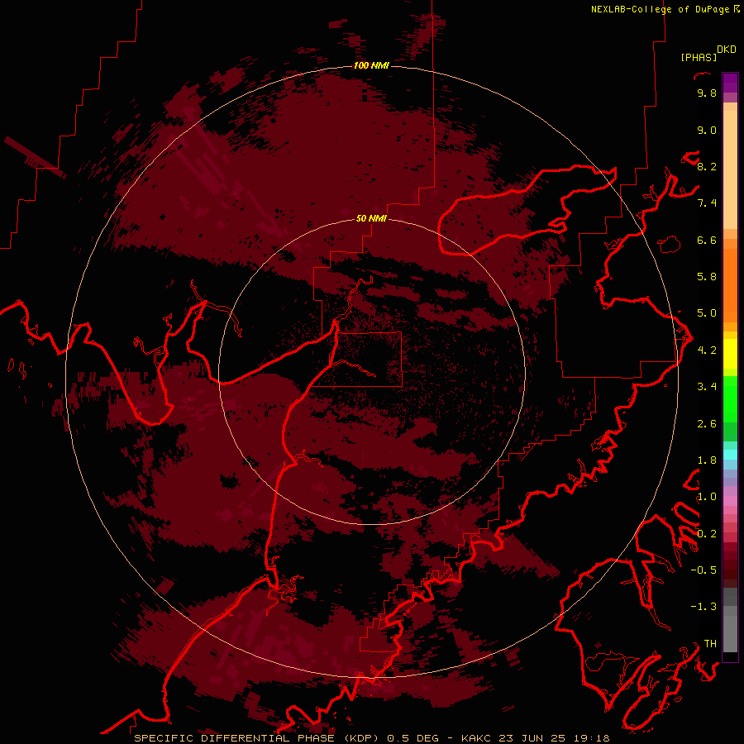Viewport: 744px width, 744px height.
Task: Click the TH threshold label
Action: click(x=710, y=644)
